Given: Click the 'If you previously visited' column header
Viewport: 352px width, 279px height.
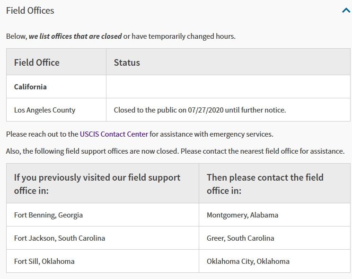Looking at the screenshot, I should click(x=103, y=183).
